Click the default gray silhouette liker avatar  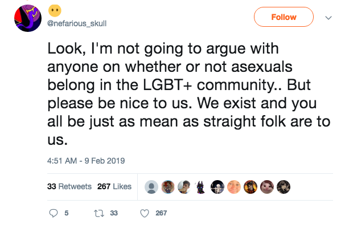151,187
